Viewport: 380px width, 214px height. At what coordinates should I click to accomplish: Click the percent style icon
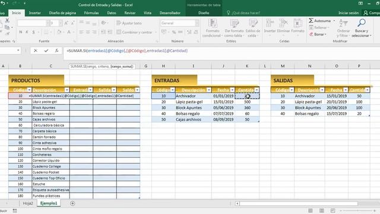(174, 32)
